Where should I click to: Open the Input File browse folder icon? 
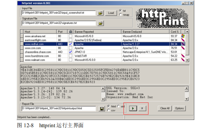point(100,13)
